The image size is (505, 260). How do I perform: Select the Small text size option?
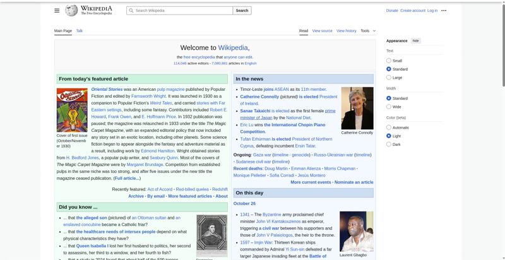coord(389,61)
